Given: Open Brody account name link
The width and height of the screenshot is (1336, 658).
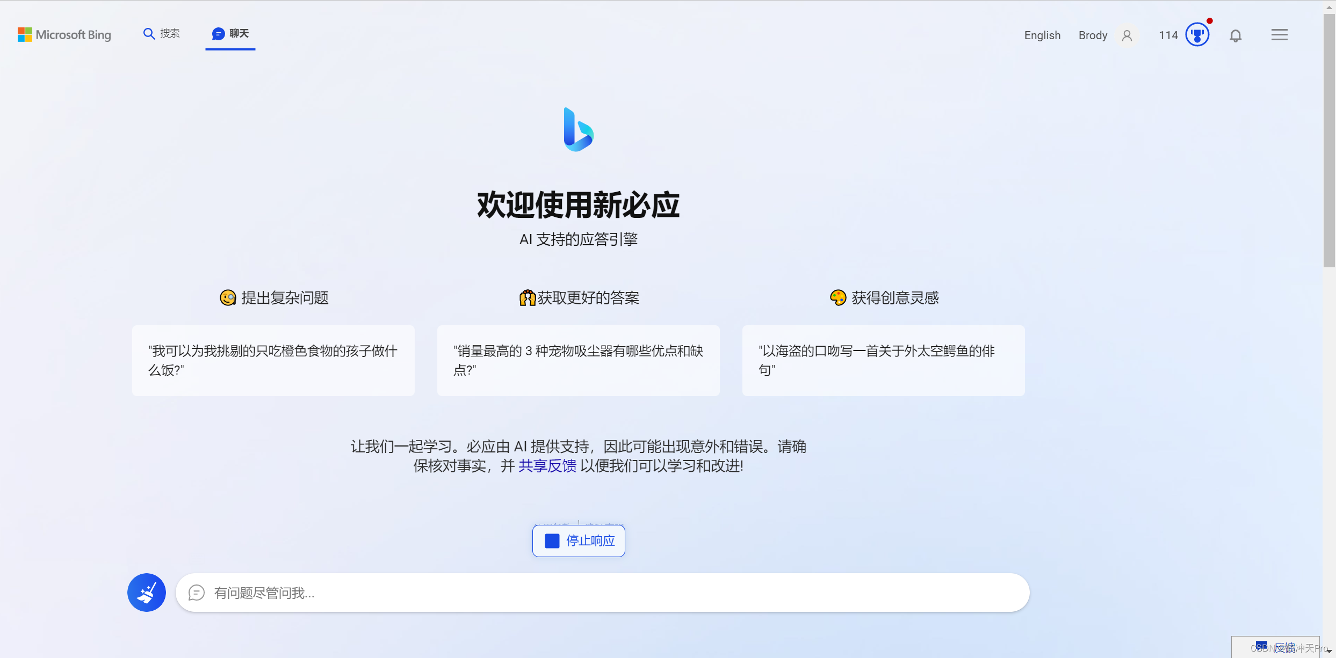Looking at the screenshot, I should pos(1093,35).
